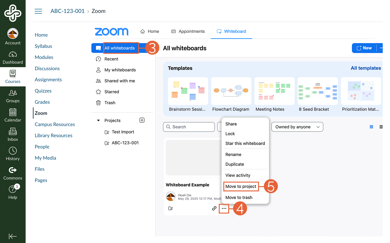Open the Flowchart Diagram template
The height and width of the screenshot is (243, 390).
231,91
